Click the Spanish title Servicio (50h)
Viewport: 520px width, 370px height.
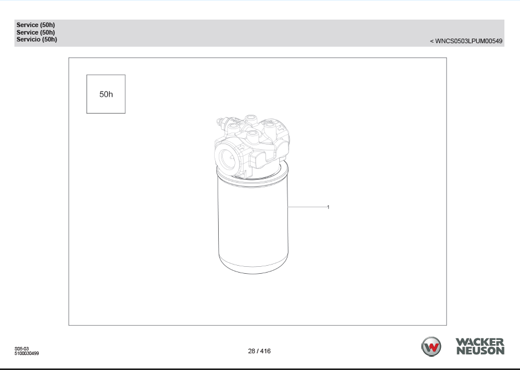pos(37,40)
